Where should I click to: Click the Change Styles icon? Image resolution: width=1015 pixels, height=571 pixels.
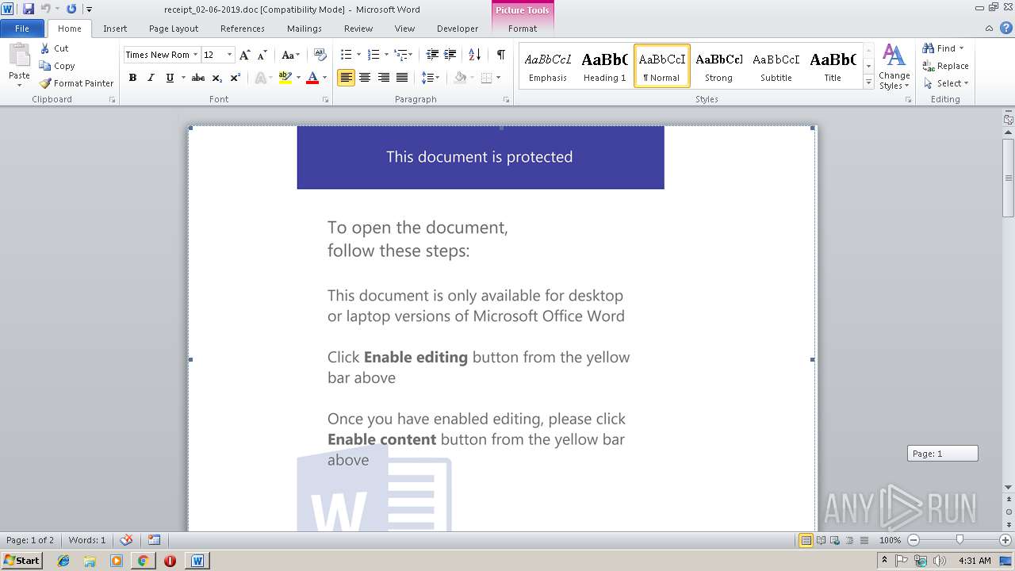tap(894, 67)
